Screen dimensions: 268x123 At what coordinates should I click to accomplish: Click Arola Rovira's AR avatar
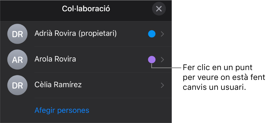pos(17,60)
